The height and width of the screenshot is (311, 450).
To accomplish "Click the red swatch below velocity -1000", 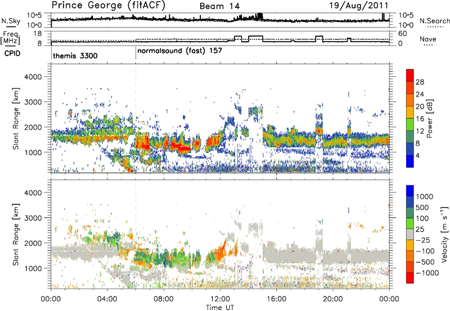I will (410, 278).
